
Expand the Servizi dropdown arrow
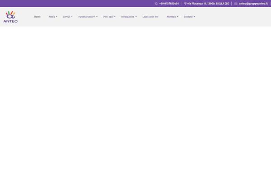coord(72,17)
